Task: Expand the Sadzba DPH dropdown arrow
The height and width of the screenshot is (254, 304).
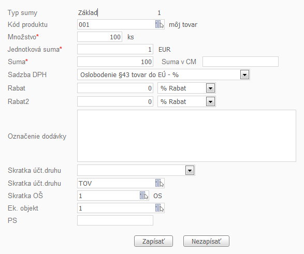Action: (244, 74)
